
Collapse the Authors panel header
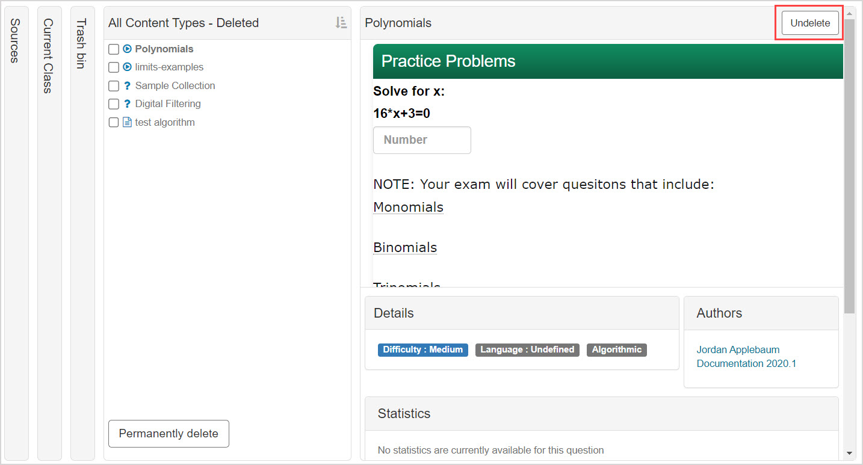click(719, 313)
